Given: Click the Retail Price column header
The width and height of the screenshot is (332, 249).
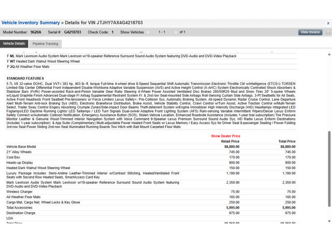Looking at the screenshot, I should click(230, 141).
